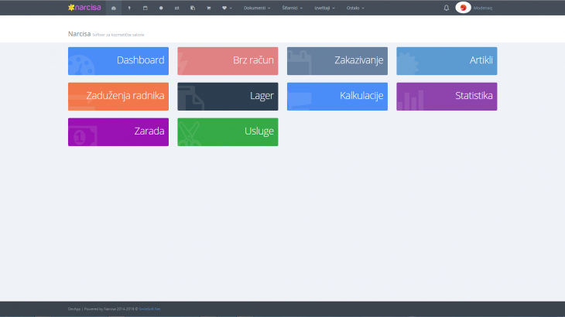Click the Narcisa page heading text
This screenshot has width=565, height=317.
pos(79,34)
